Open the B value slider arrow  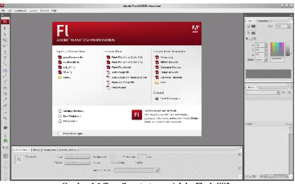point(266,55)
